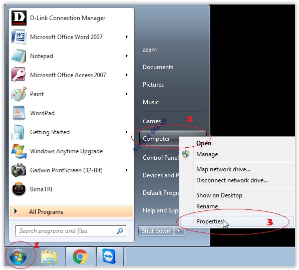Click the D-Link Connection Manager icon
The image size is (299, 270).
click(19, 18)
